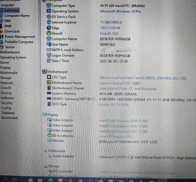Click the User Name row icon
The height and width of the screenshot is (182, 196).
pos(49,44)
